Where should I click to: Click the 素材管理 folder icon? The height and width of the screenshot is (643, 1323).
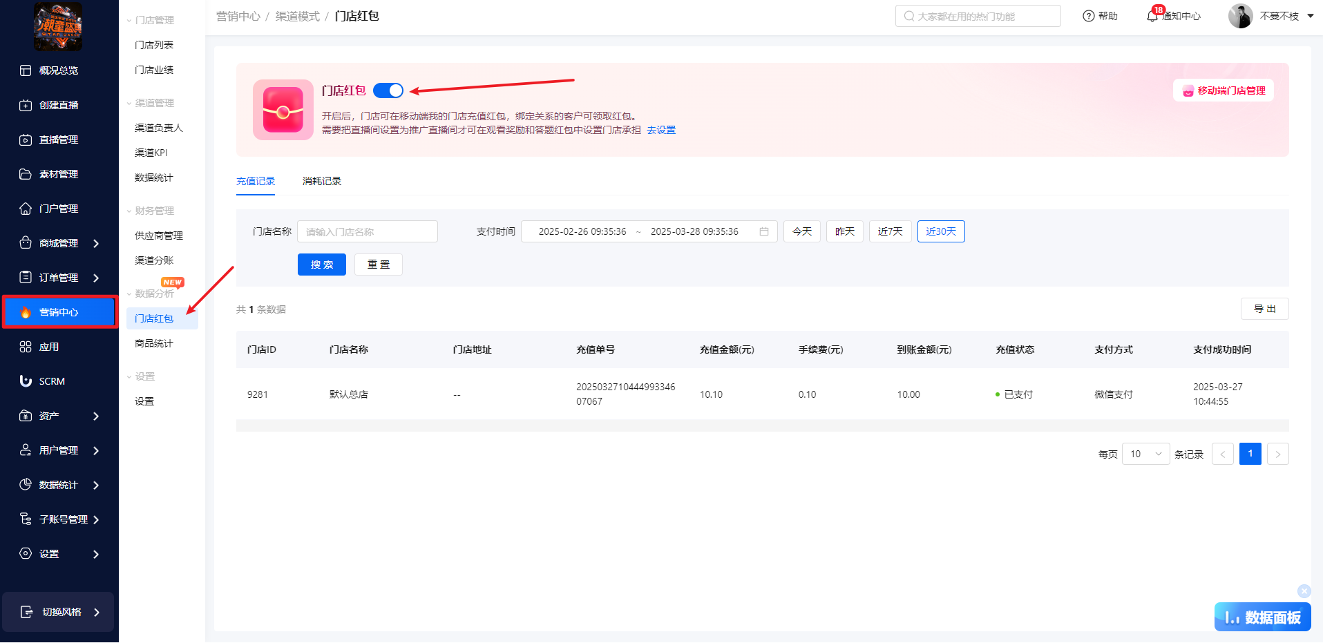26,174
